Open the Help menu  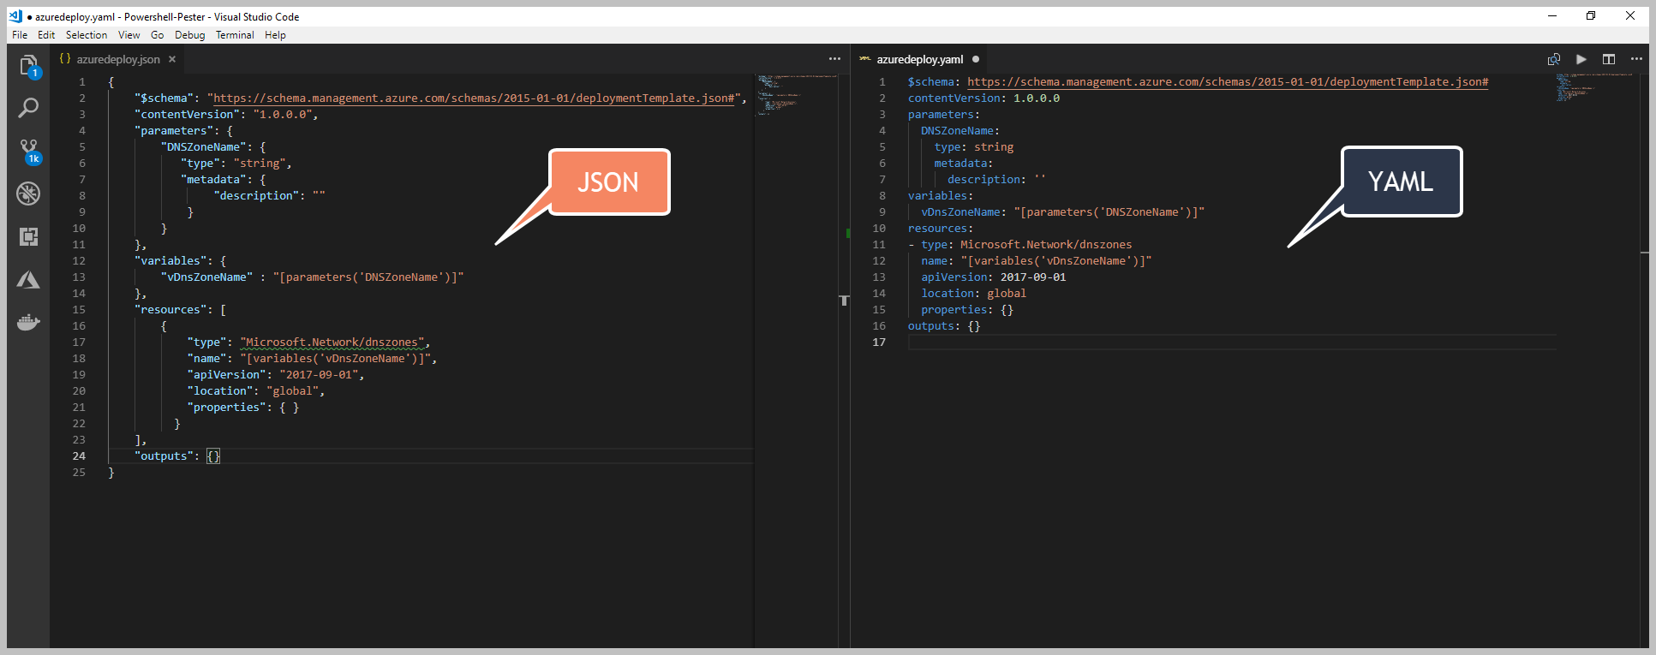275,35
